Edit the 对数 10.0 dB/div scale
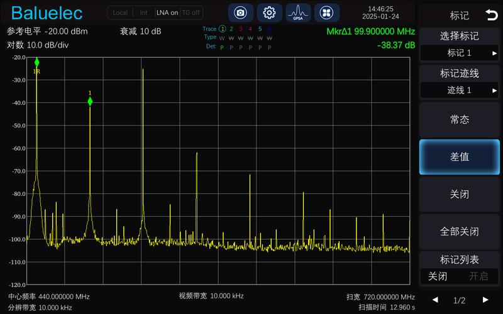The width and height of the screenshot is (503, 314). [38, 45]
